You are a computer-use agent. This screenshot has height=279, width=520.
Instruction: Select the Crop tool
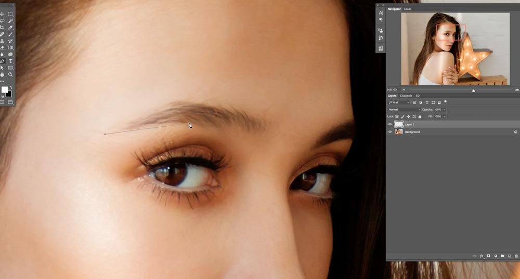[3, 28]
